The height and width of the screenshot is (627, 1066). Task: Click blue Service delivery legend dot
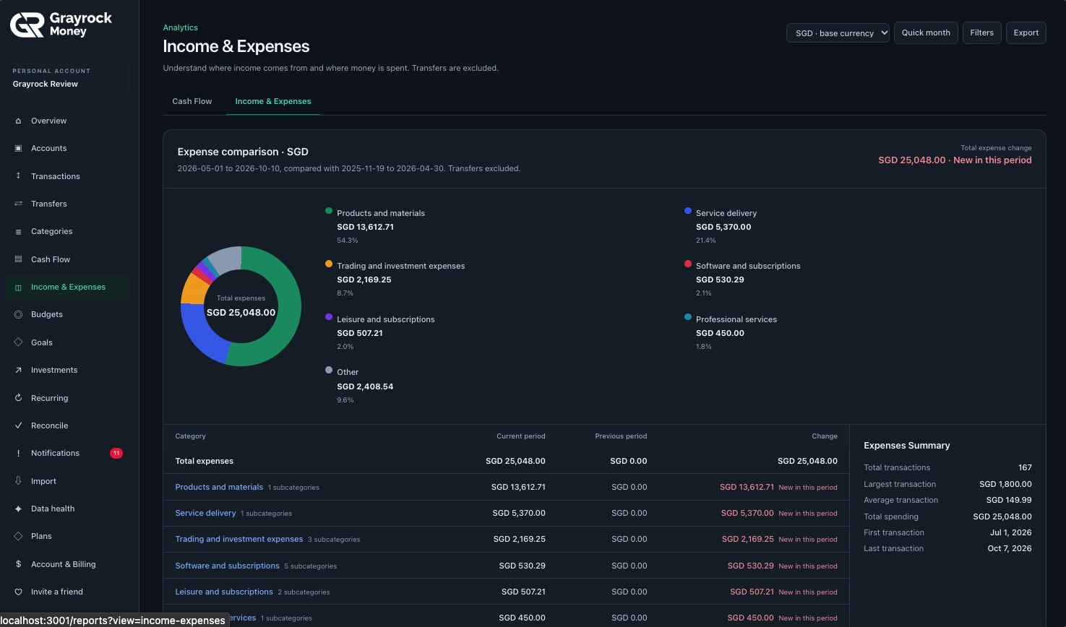(x=688, y=211)
